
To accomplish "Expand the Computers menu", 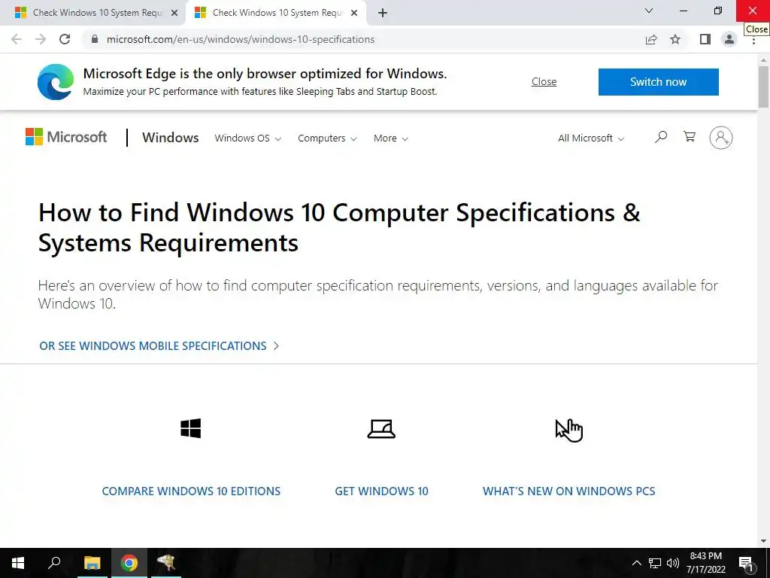I will click(x=327, y=138).
